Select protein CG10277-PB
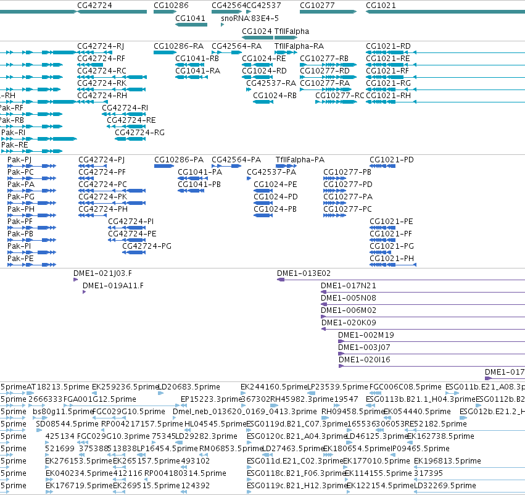Viewport: 525px width, 495px height. [x=347, y=172]
